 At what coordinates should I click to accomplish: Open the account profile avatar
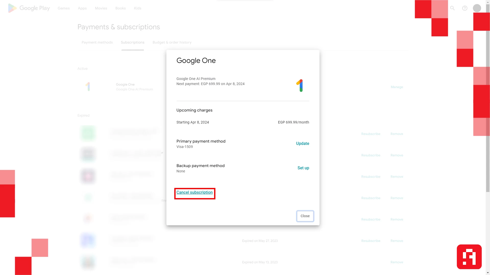point(477,8)
